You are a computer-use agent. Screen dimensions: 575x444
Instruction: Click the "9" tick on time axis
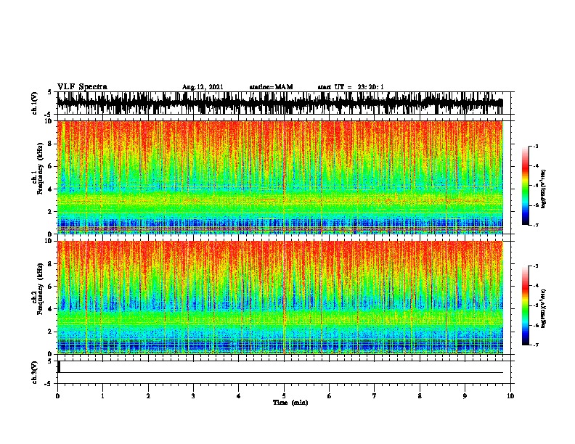(x=465, y=396)
